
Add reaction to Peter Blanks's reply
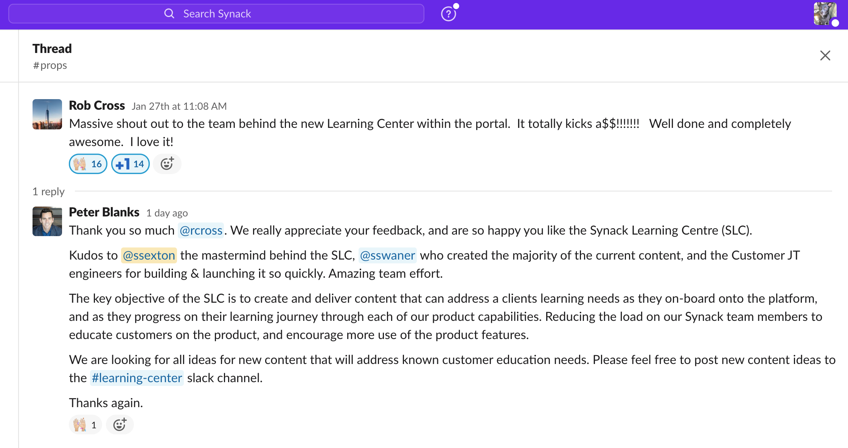point(120,425)
